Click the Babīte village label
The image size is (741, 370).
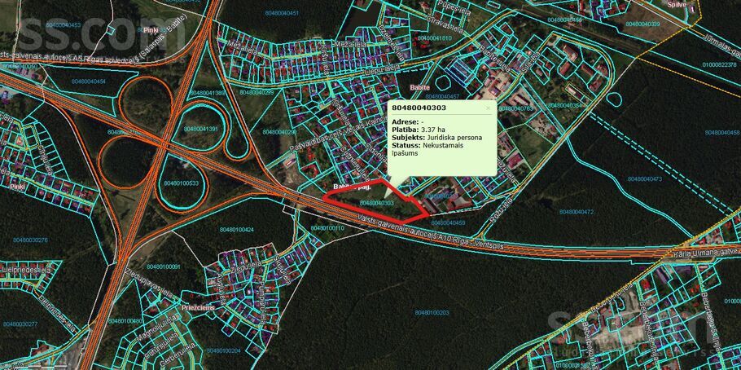point(414,84)
